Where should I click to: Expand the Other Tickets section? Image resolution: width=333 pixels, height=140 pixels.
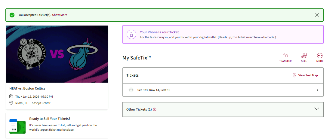(316, 109)
